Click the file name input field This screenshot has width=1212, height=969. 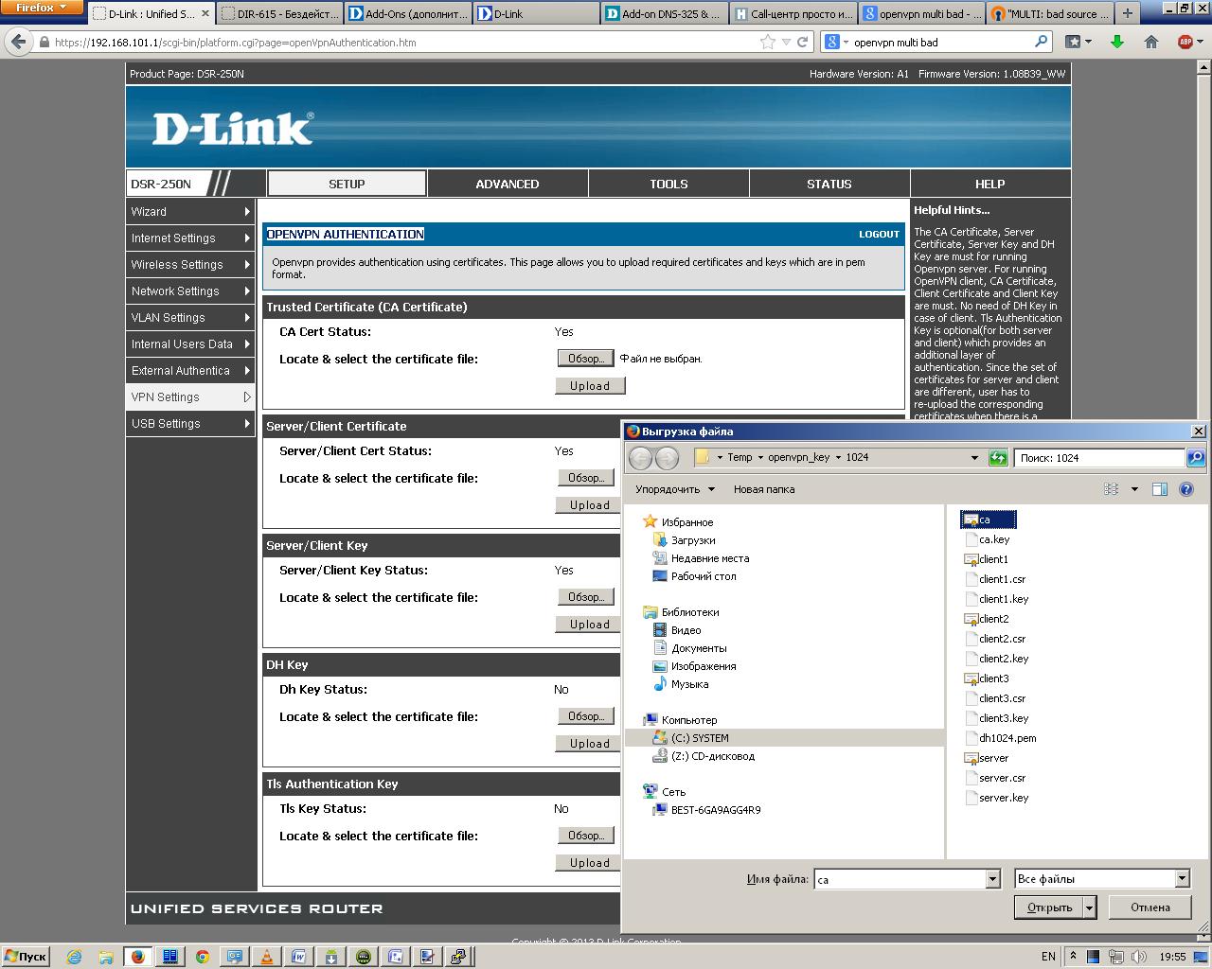coord(900,879)
